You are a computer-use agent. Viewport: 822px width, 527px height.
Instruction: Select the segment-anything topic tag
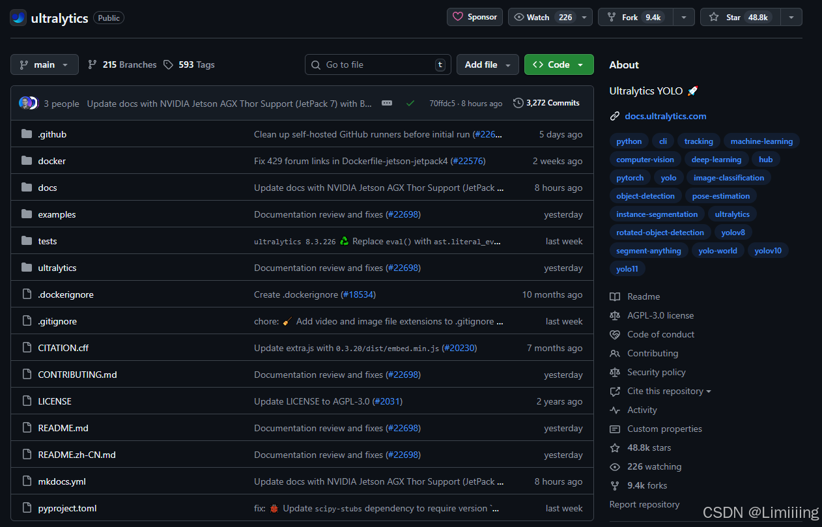click(x=649, y=251)
